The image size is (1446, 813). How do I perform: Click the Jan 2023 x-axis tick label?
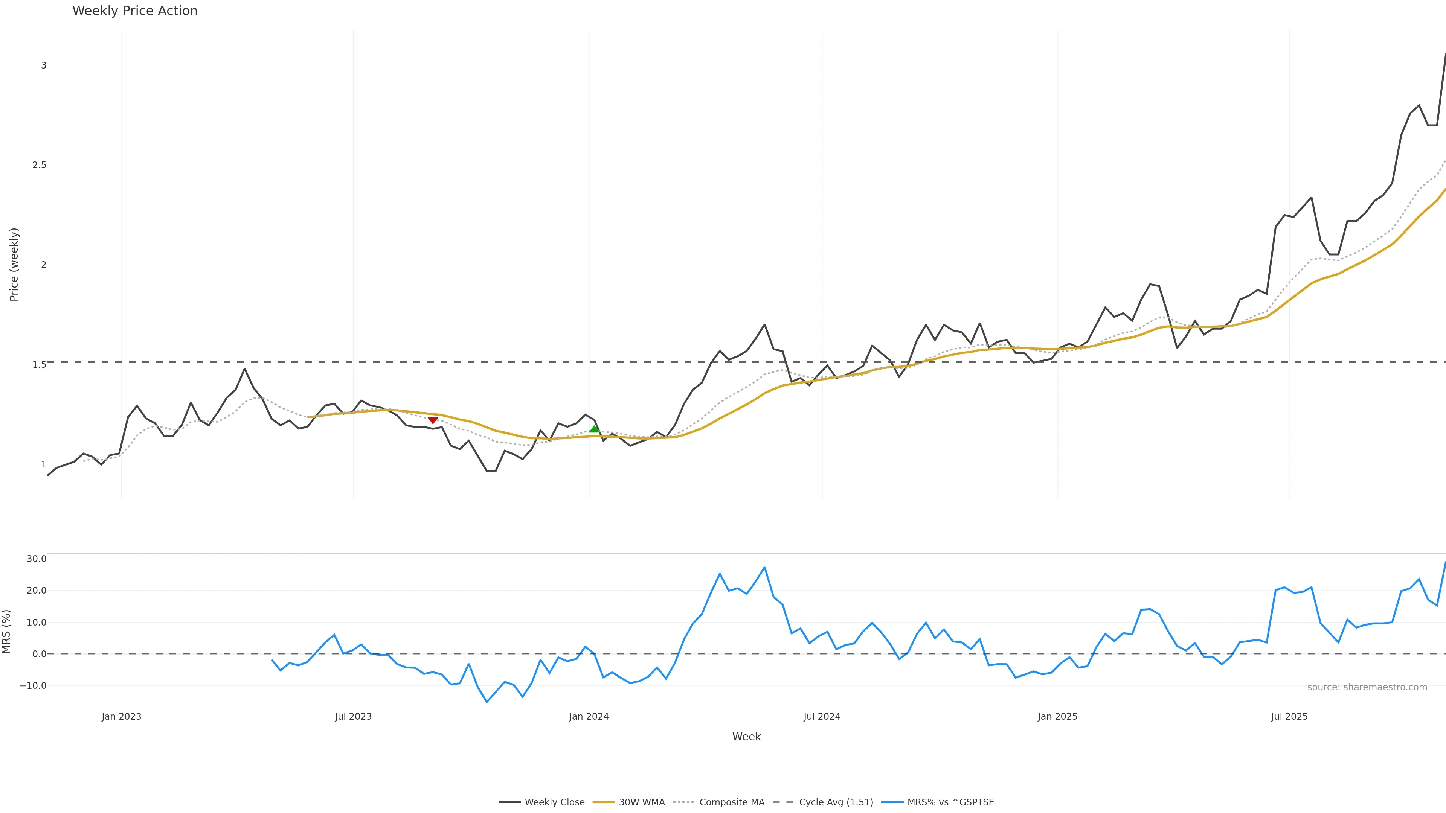pyautogui.click(x=121, y=717)
